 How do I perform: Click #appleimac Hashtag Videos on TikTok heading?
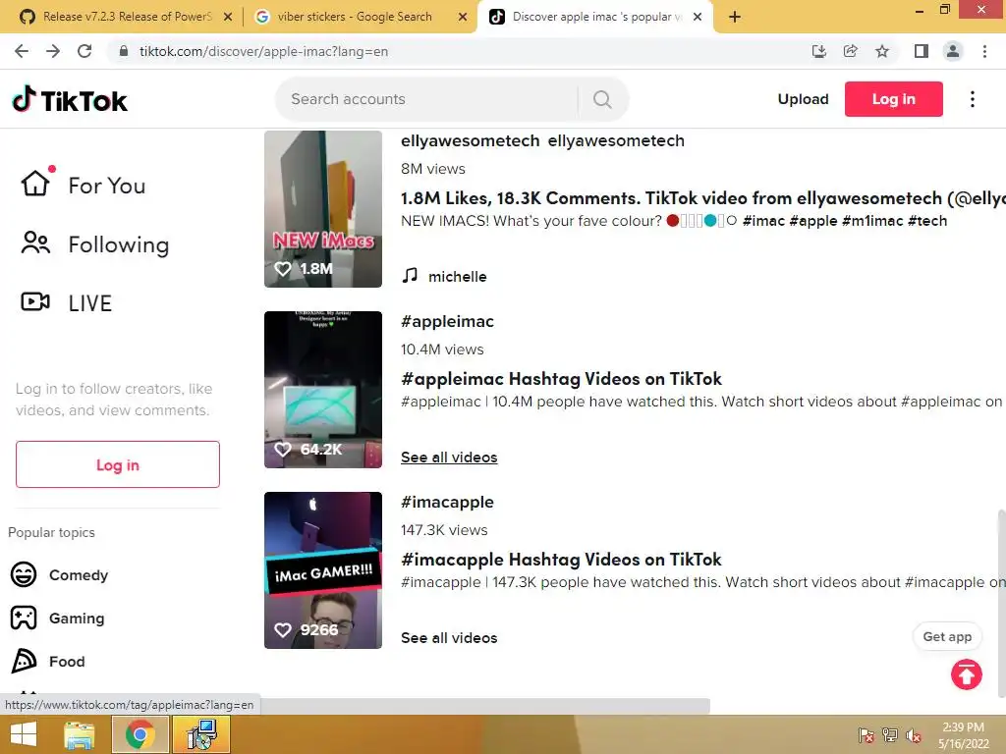point(561,379)
